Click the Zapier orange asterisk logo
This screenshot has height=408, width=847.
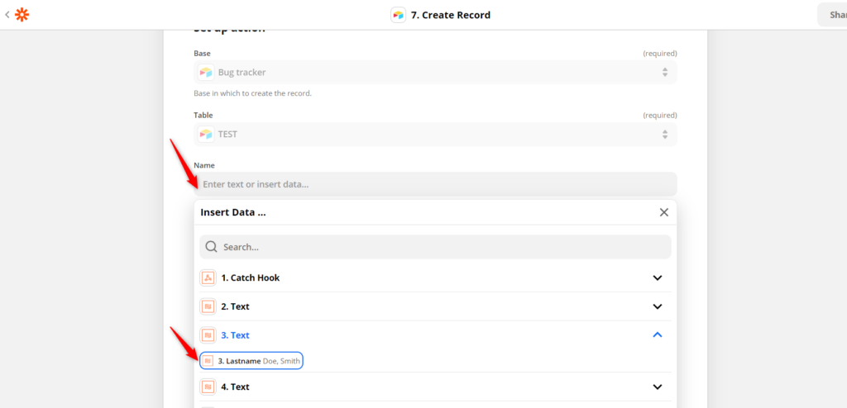pyautogui.click(x=22, y=15)
